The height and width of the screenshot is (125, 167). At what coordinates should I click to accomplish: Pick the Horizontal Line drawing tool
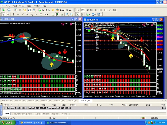point(18,14)
